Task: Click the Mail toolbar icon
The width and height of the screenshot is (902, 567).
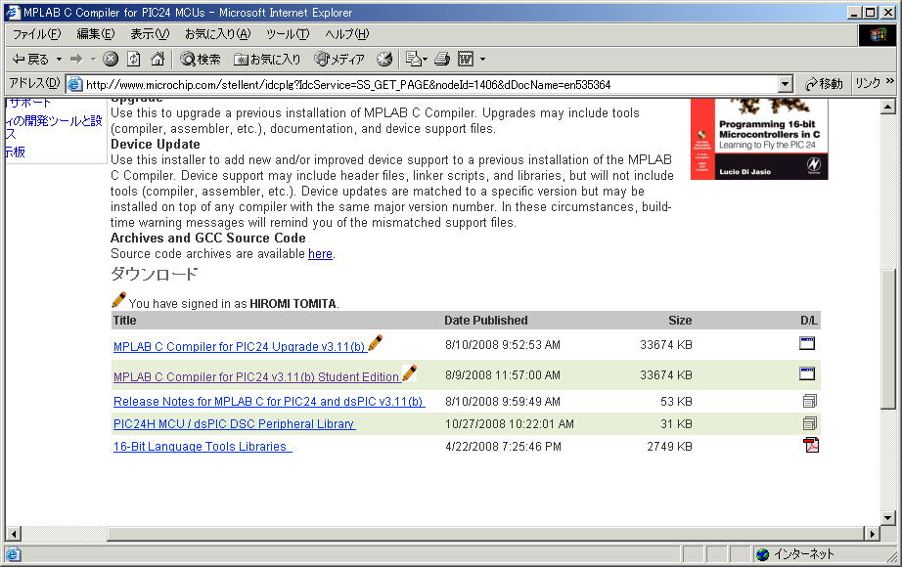Action: click(414, 59)
